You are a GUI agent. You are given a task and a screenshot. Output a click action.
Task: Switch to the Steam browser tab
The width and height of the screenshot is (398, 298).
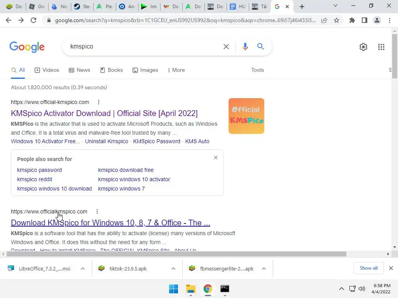click(82, 7)
